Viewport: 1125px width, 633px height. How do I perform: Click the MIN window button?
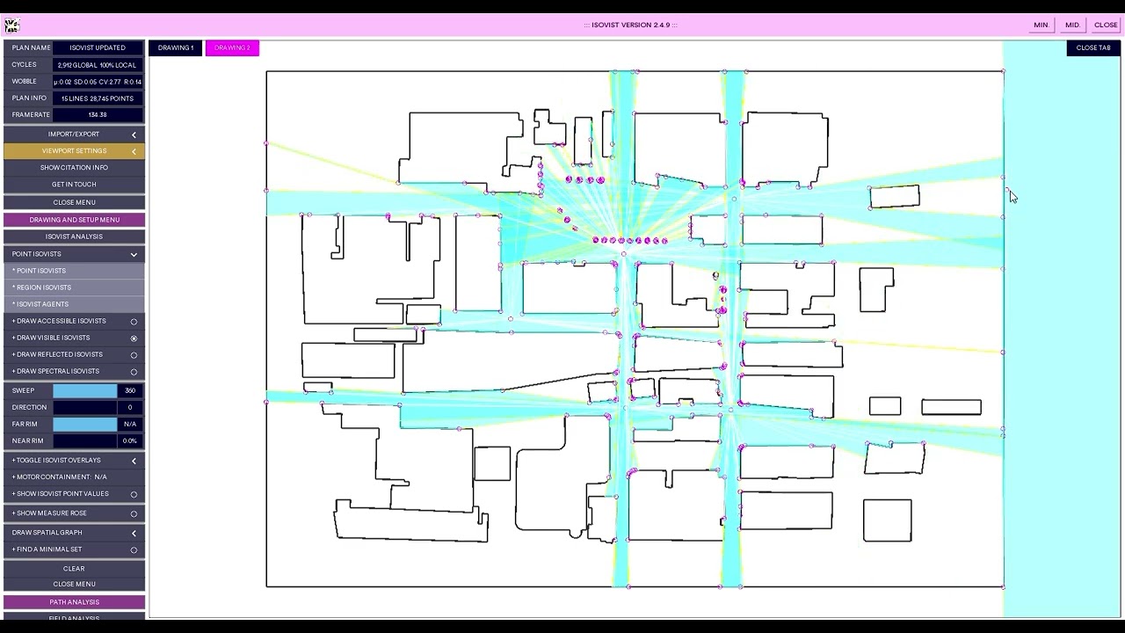[1041, 25]
